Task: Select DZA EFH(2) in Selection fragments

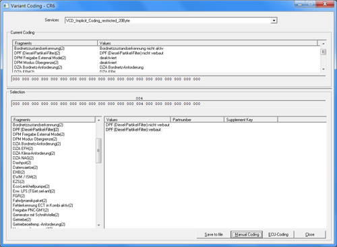Action: point(23,149)
